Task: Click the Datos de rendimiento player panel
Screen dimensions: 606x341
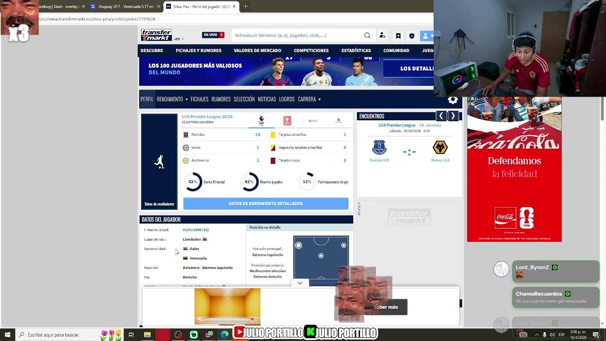Action: coord(159,162)
